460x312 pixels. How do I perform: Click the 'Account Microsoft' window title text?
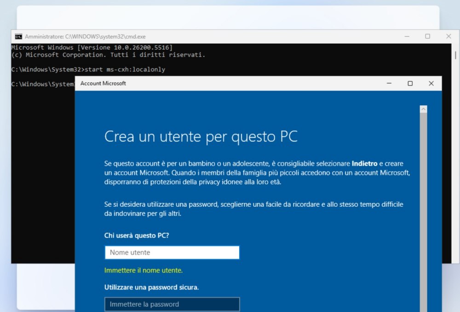tap(103, 84)
